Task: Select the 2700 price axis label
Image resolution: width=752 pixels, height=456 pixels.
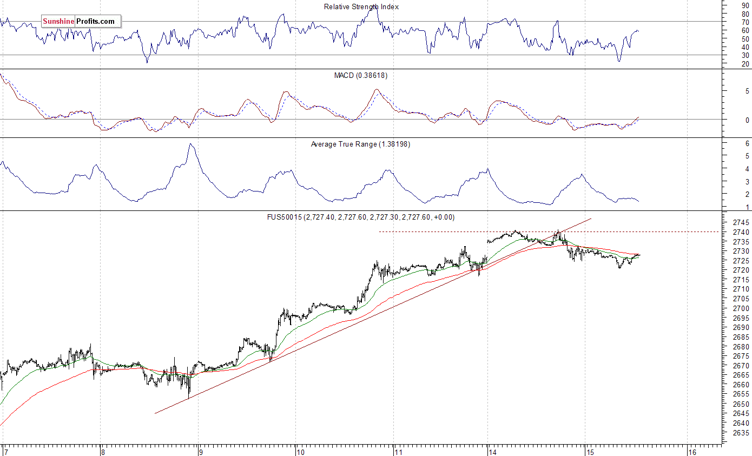Action: click(x=742, y=308)
